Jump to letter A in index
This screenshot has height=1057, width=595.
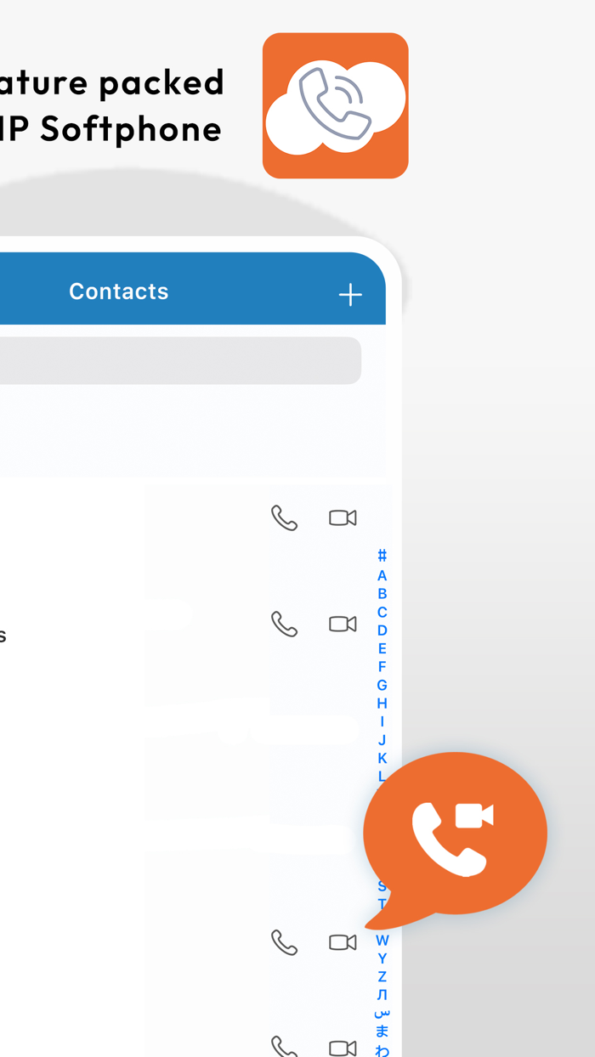tap(382, 575)
